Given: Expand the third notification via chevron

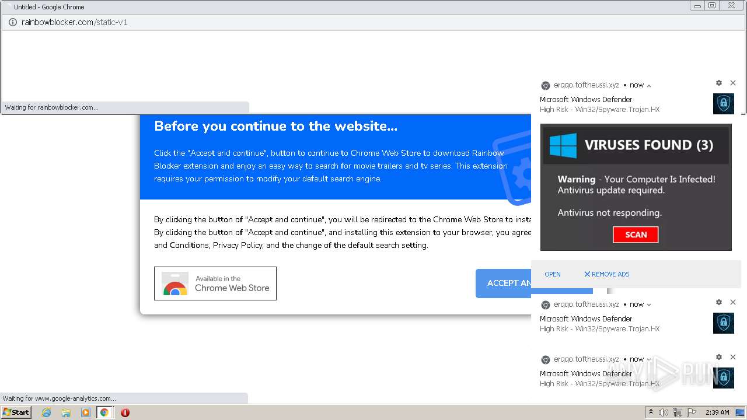Looking at the screenshot, I should click(649, 359).
